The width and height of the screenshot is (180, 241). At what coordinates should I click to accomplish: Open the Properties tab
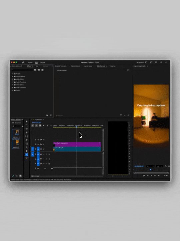pos(113,66)
